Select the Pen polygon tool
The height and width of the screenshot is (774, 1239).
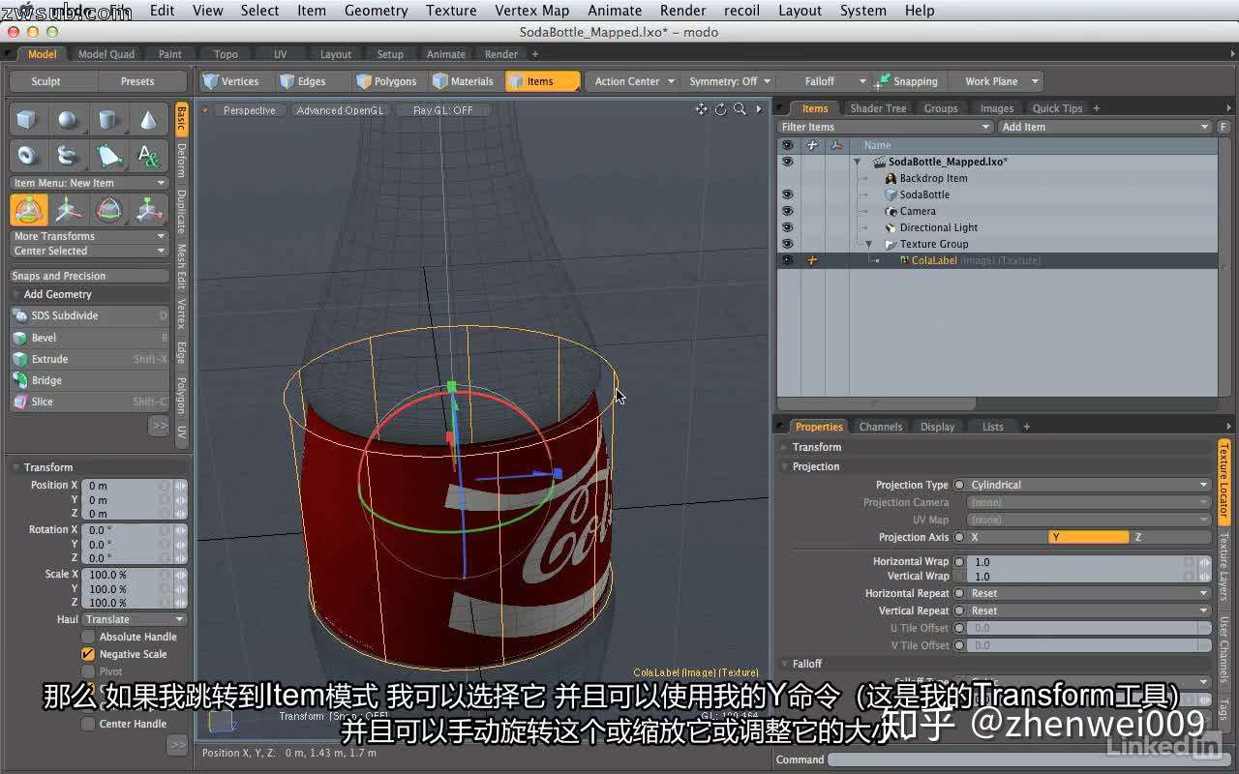[108, 155]
